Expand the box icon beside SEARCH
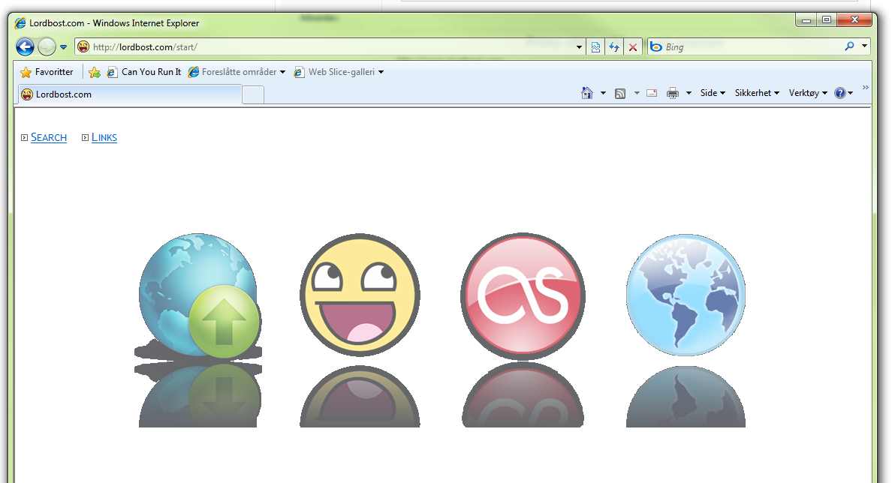 (x=25, y=137)
